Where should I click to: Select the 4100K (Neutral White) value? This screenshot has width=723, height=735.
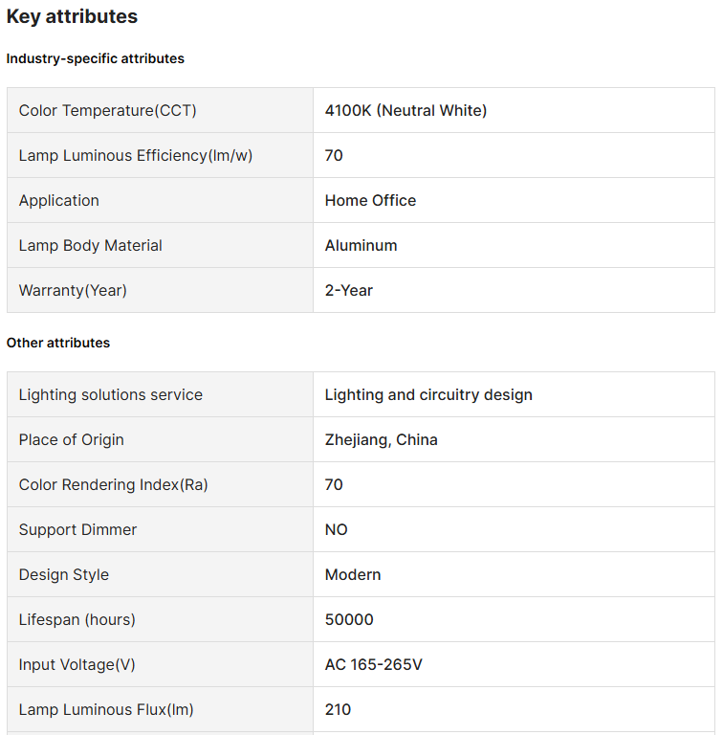pyautogui.click(x=405, y=111)
